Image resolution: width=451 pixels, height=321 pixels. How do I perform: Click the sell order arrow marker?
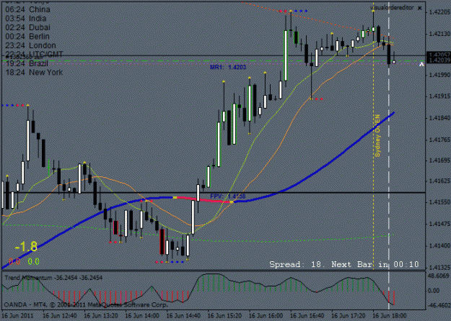click(x=421, y=64)
